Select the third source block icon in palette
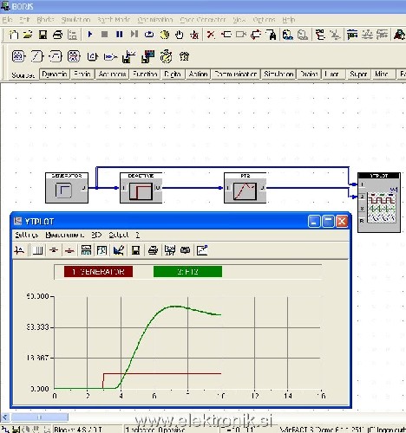Viewport: 406px width, 433px height. (56, 56)
